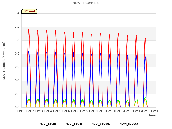Viewport: 172px width, 129px height.
Task: Click the Oct 9 x-axis tick label
Action: click(x=93, y=111)
